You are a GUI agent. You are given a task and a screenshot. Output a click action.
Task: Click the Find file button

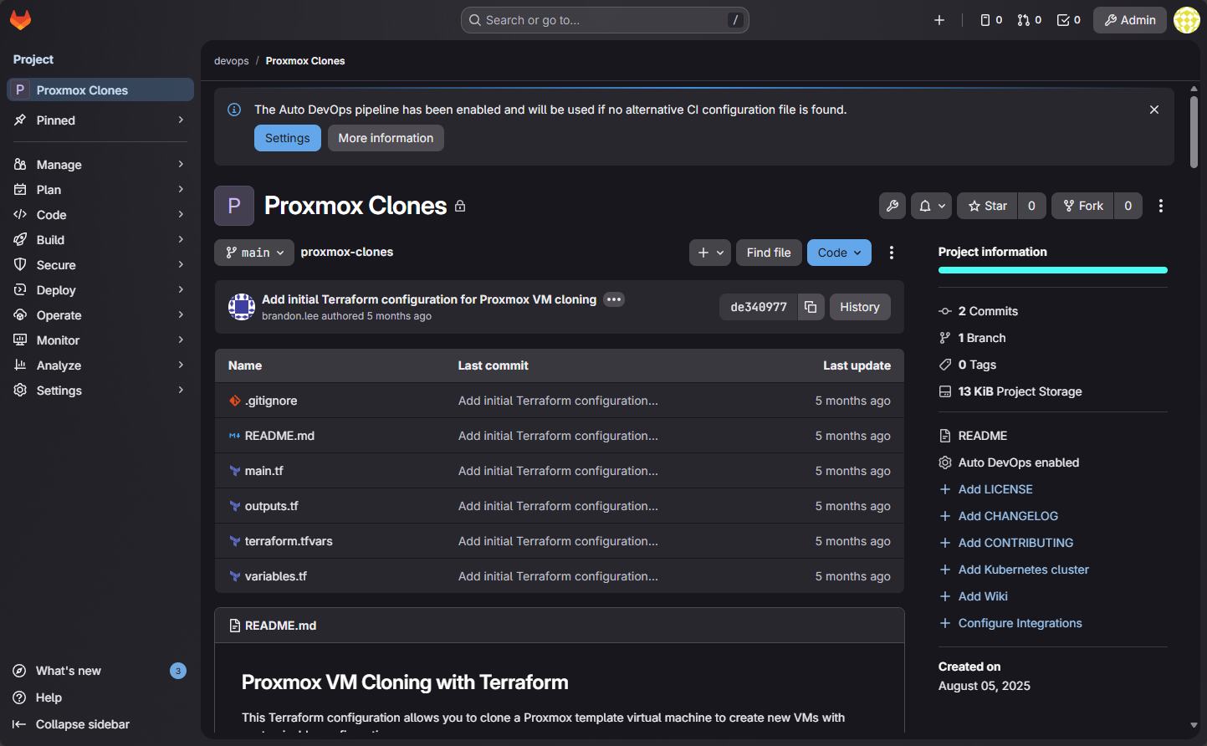[x=769, y=253]
